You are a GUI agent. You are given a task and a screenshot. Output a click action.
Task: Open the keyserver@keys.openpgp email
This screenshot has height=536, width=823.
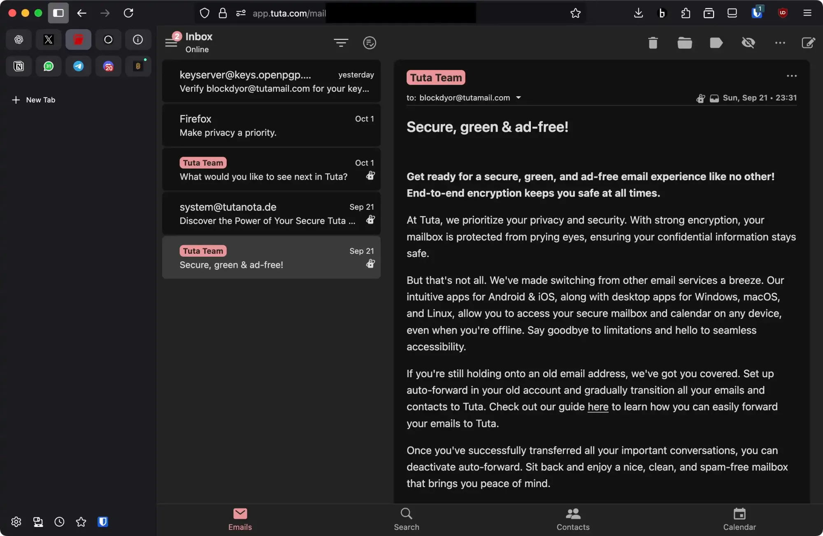point(271,81)
